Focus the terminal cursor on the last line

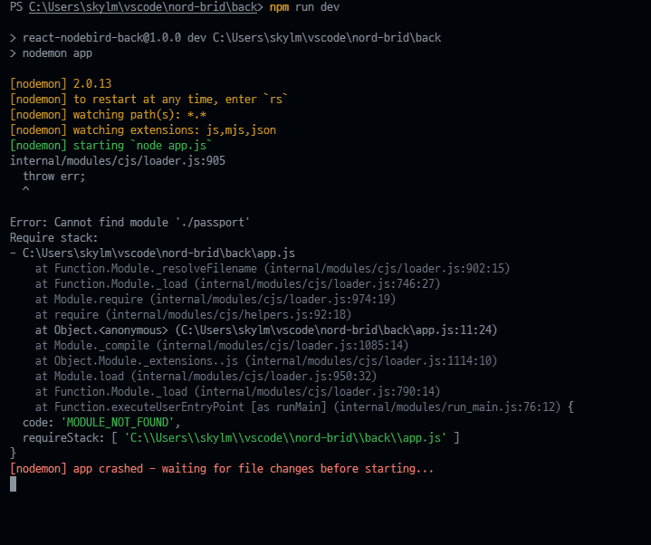click(14, 484)
